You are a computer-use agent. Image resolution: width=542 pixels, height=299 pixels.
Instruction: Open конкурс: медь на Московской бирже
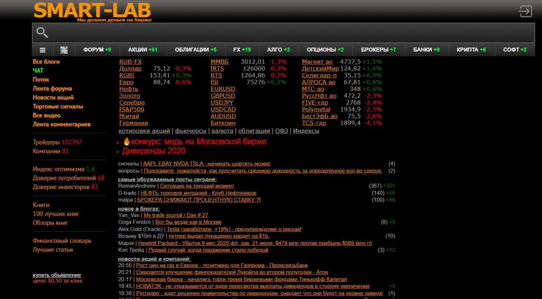click(199, 142)
